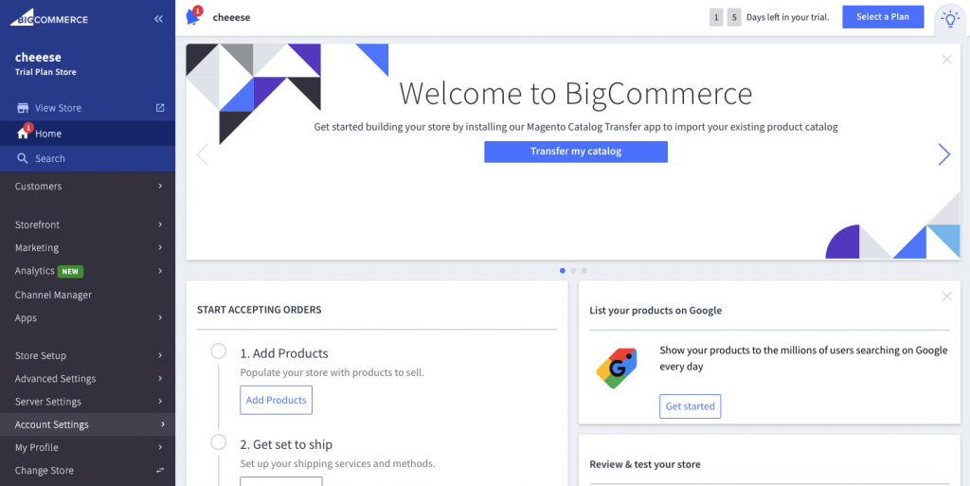970x486 pixels.
Task: Open View Store external link icon
Action: [160, 108]
